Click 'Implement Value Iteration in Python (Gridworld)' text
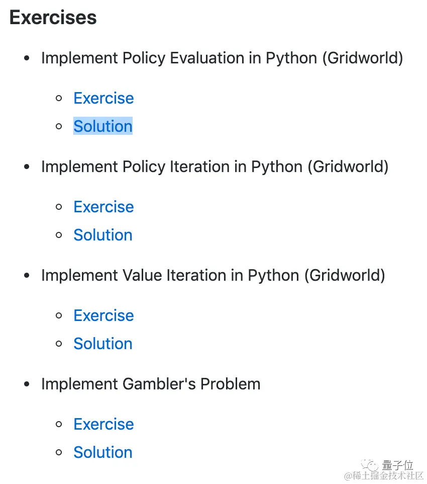 (213, 275)
